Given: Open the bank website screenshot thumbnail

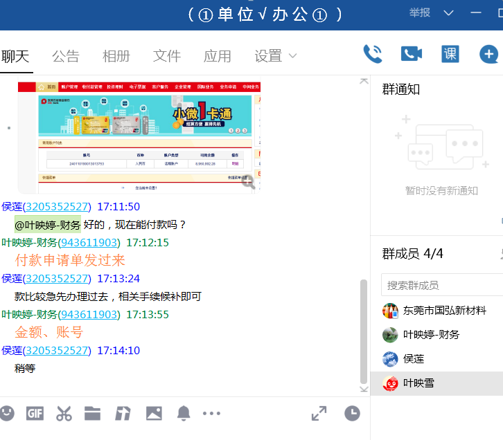Looking at the screenshot, I should coord(139,137).
